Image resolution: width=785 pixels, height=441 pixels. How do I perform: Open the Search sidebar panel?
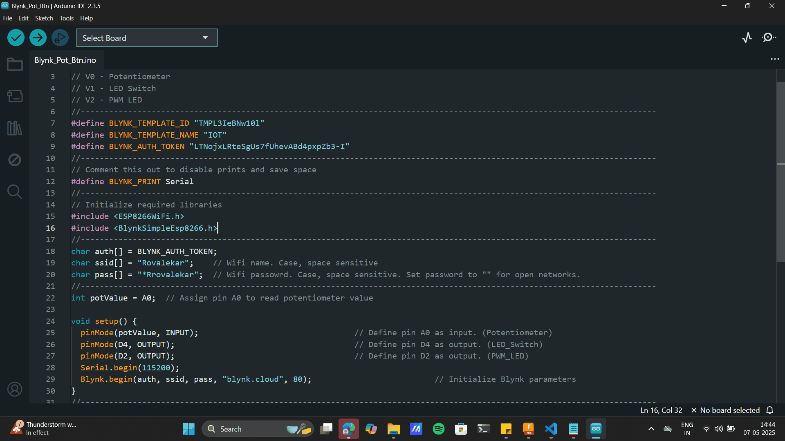[x=15, y=192]
